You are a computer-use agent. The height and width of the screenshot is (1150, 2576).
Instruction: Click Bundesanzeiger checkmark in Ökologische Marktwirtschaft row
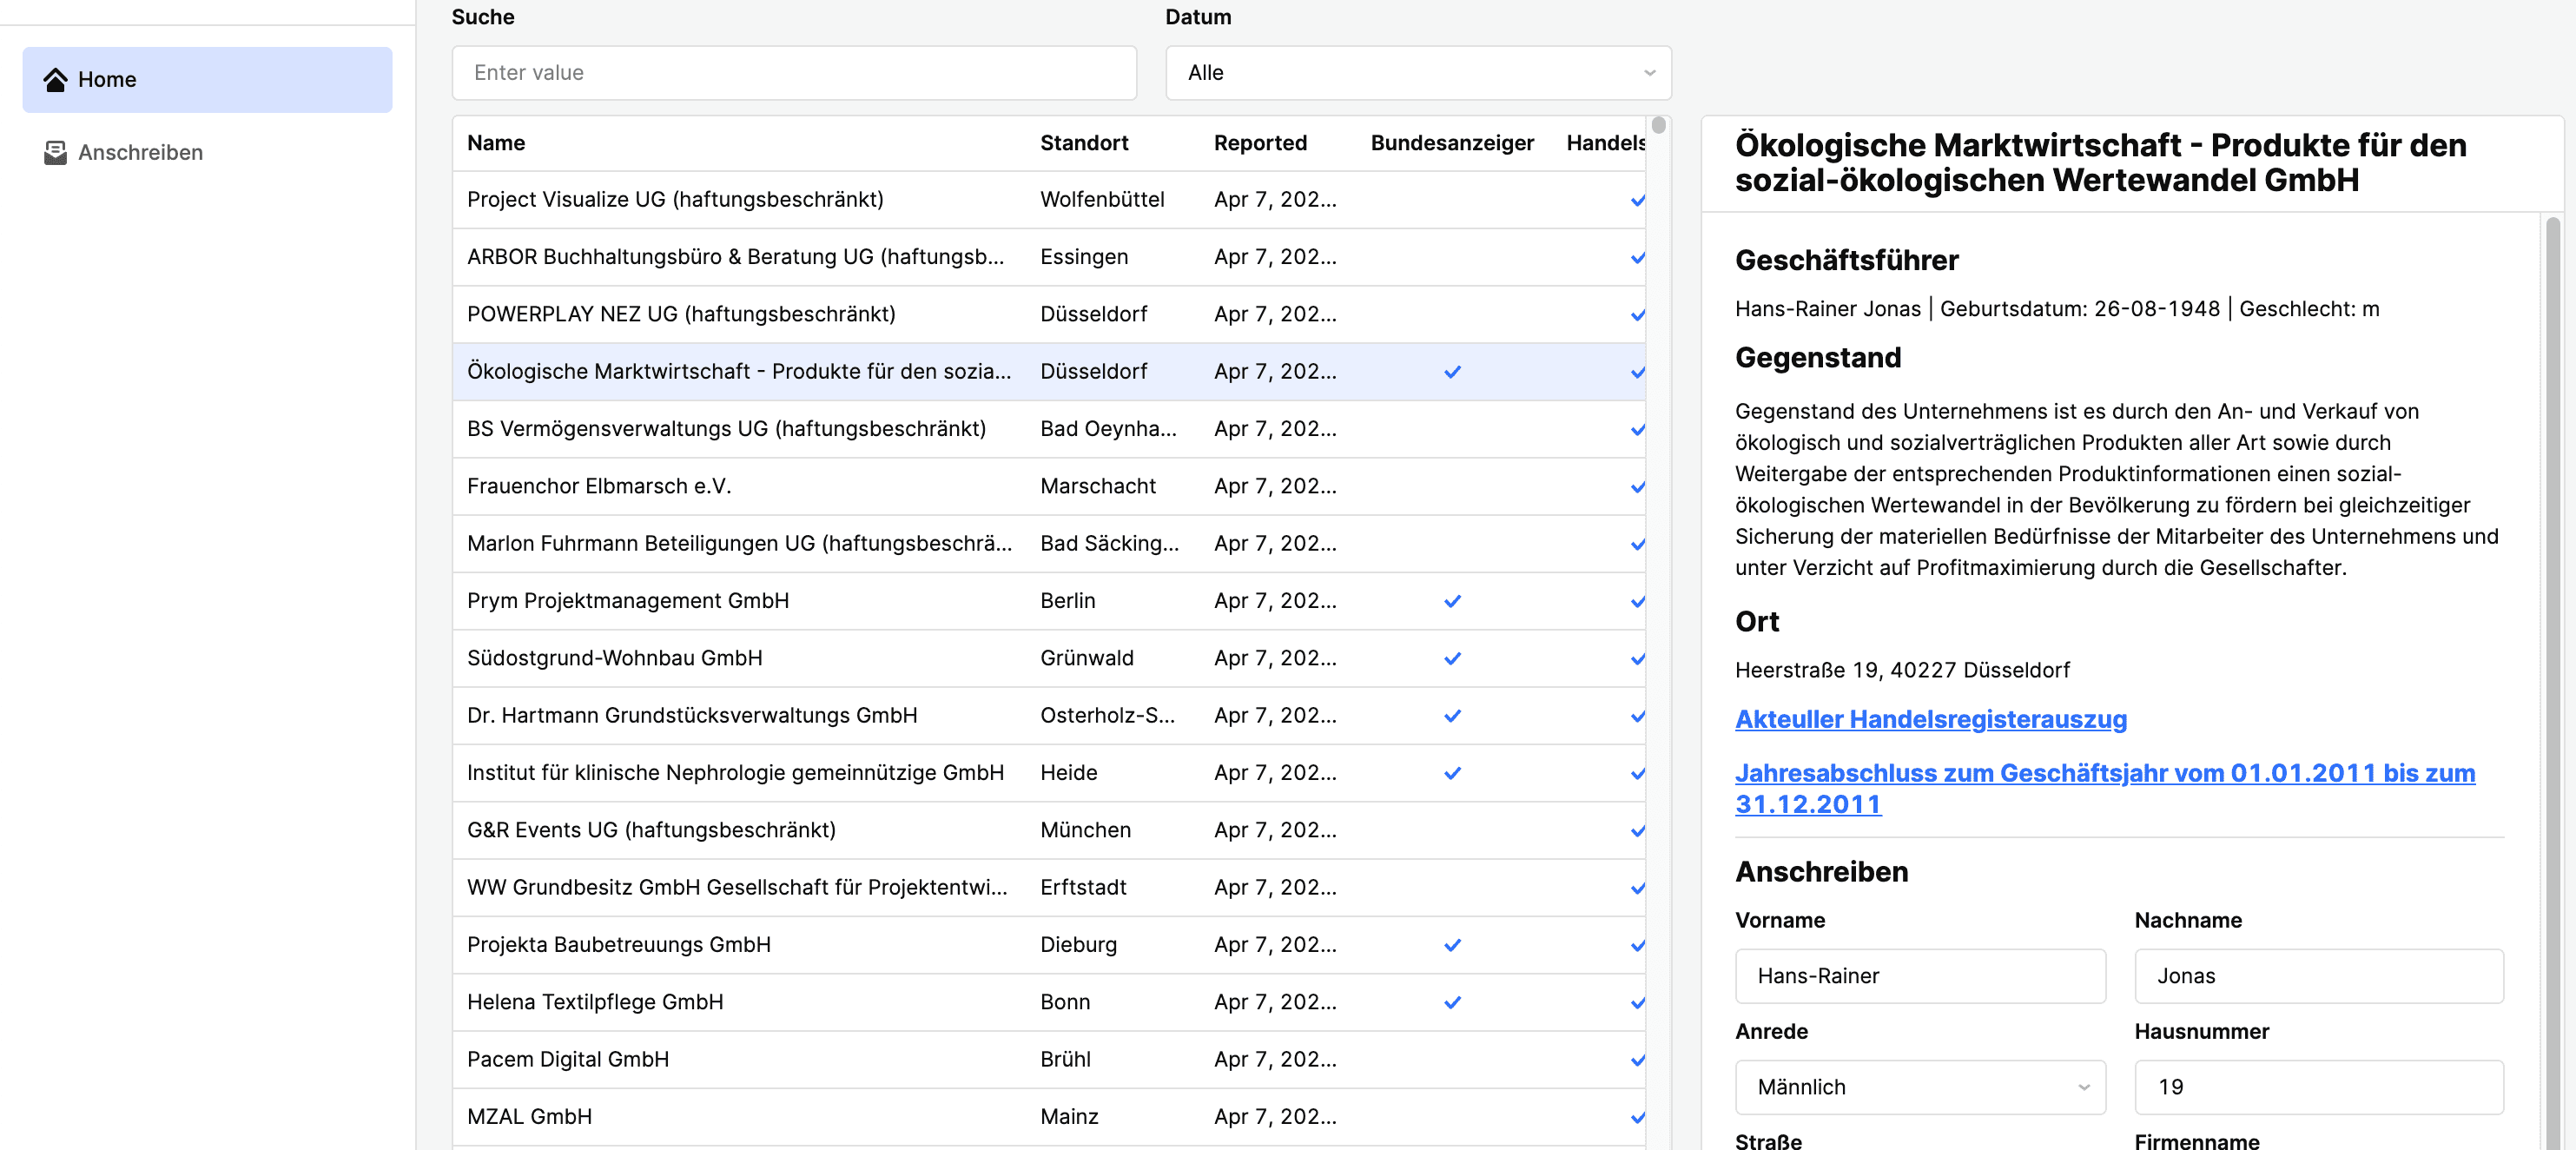pos(1452,372)
